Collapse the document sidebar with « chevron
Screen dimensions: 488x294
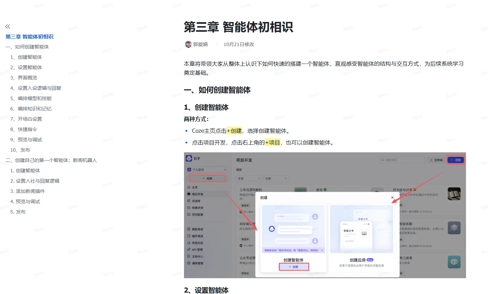coord(7,26)
